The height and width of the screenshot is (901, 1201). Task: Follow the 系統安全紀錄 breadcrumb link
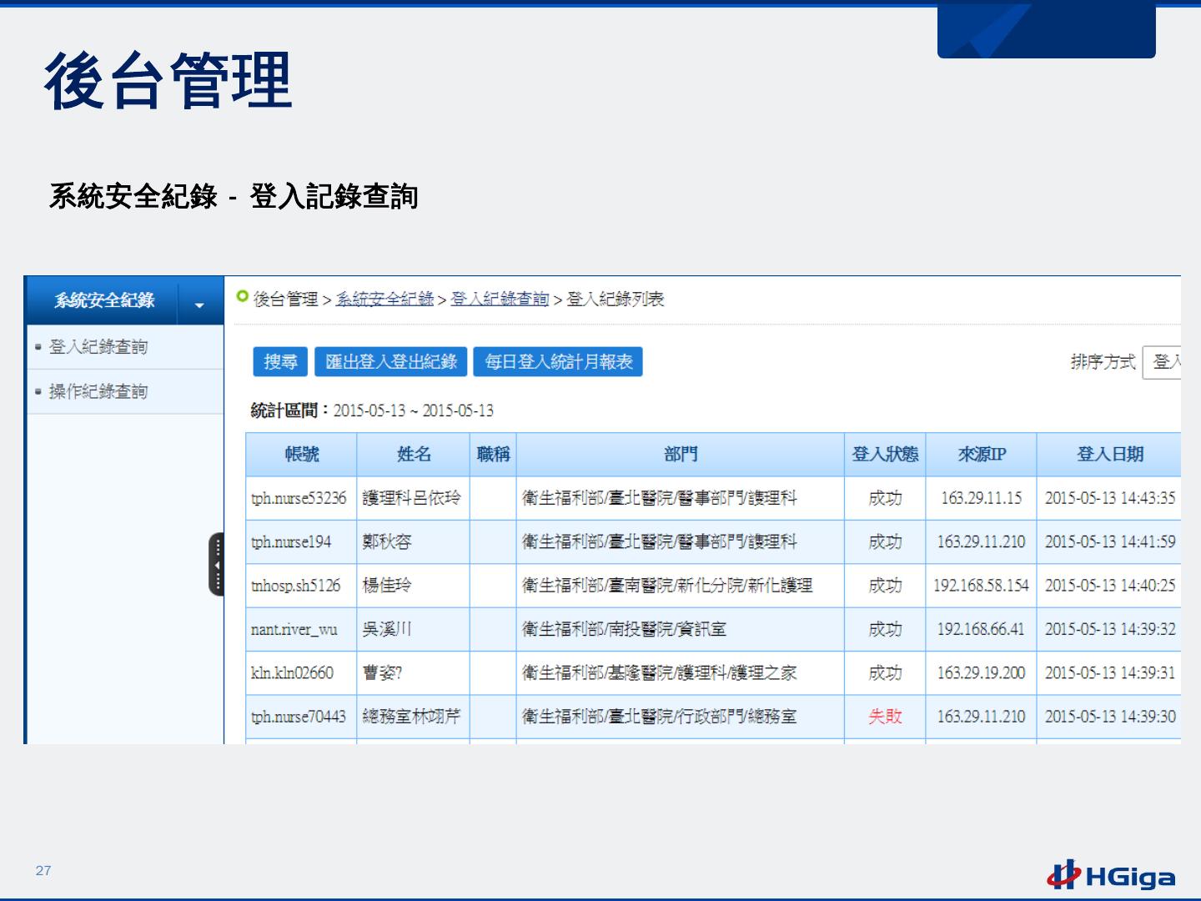tap(384, 299)
